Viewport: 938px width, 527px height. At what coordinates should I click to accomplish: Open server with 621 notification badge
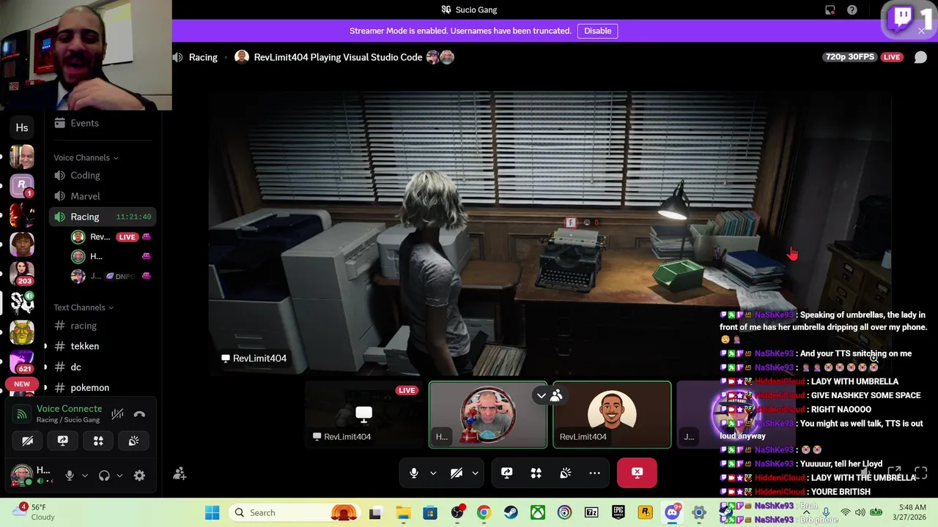[x=22, y=362]
